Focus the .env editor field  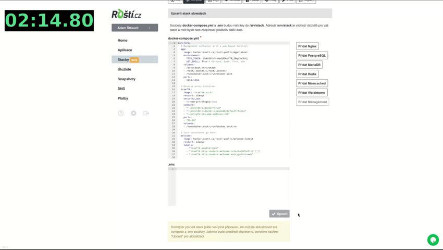pos(229,186)
